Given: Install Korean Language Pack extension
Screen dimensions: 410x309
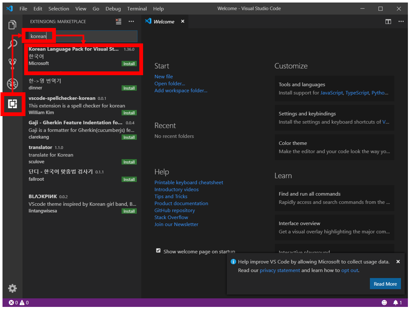Looking at the screenshot, I should [129, 63].
